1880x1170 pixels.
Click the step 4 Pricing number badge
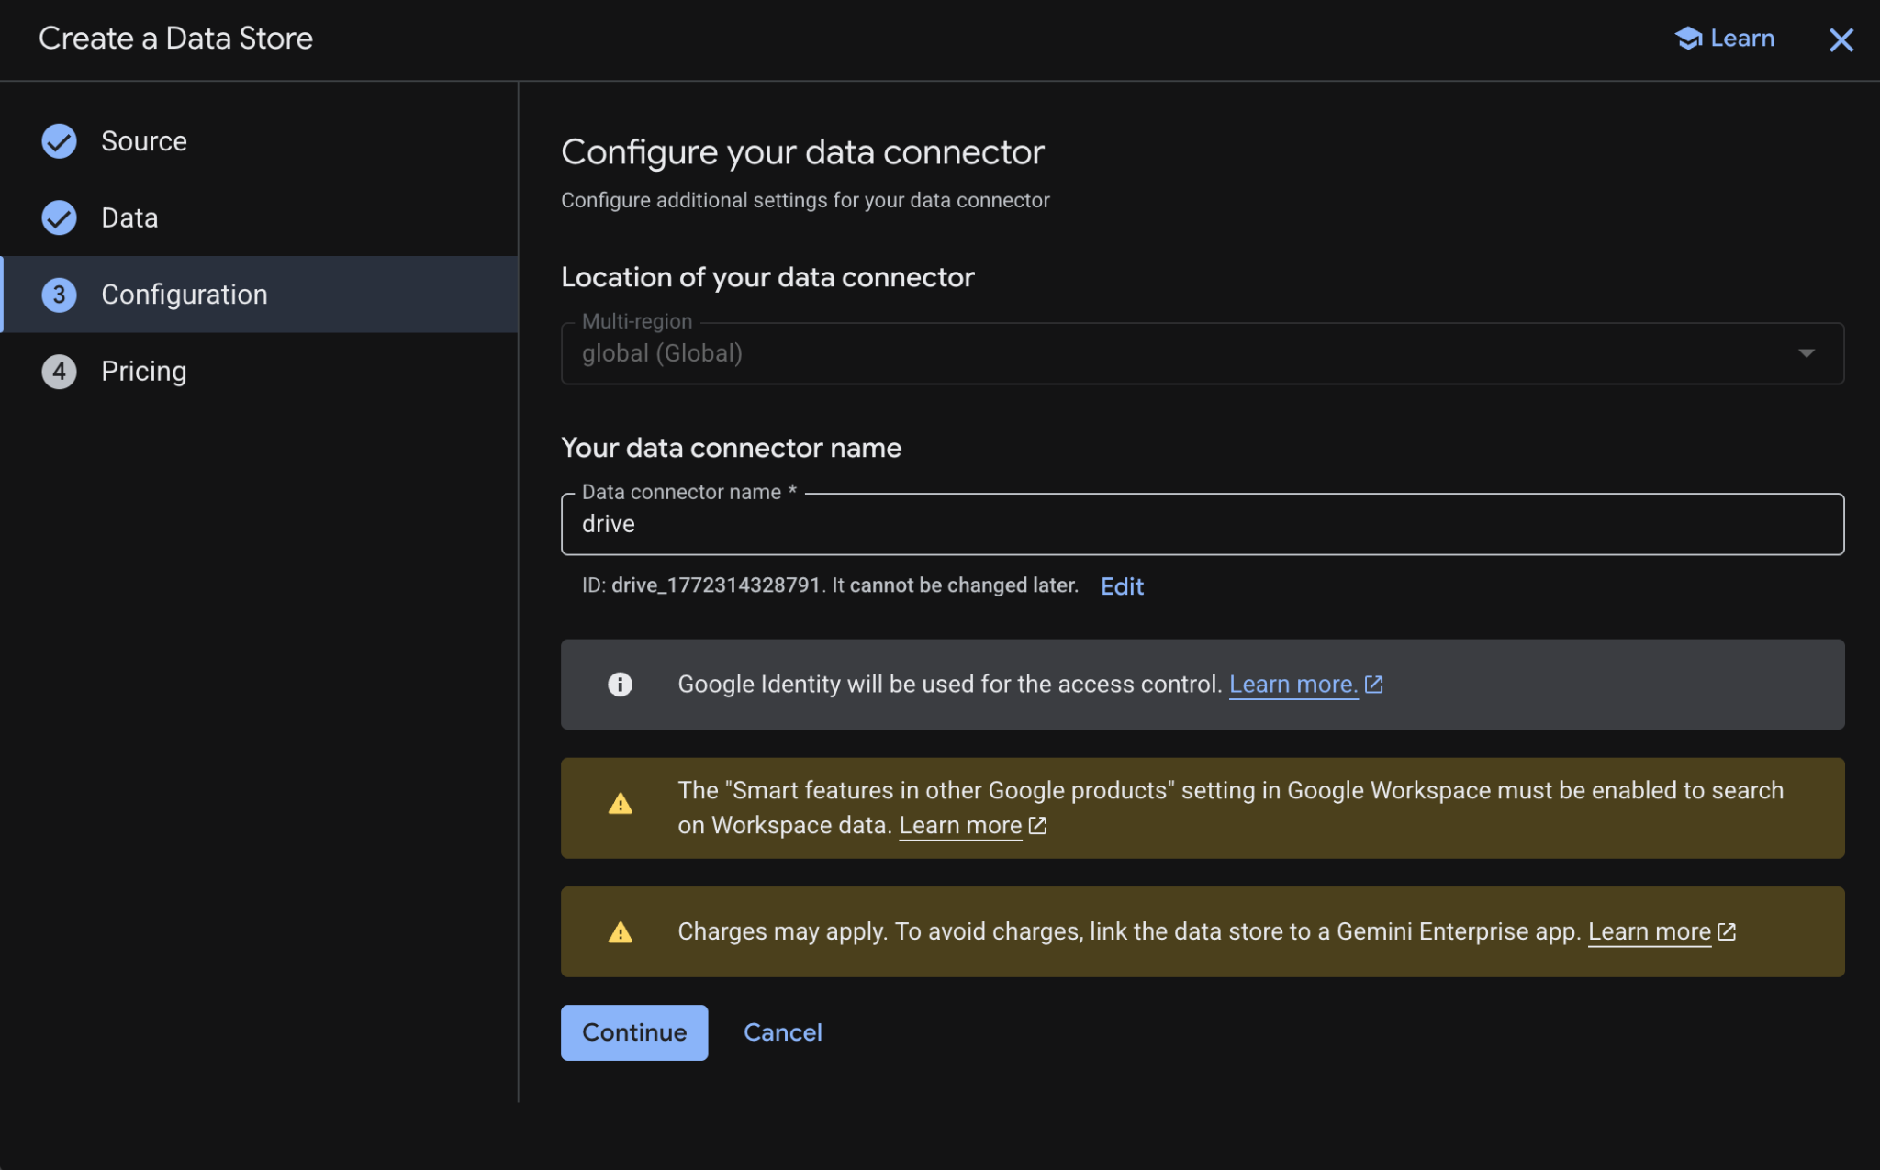[x=60, y=372]
